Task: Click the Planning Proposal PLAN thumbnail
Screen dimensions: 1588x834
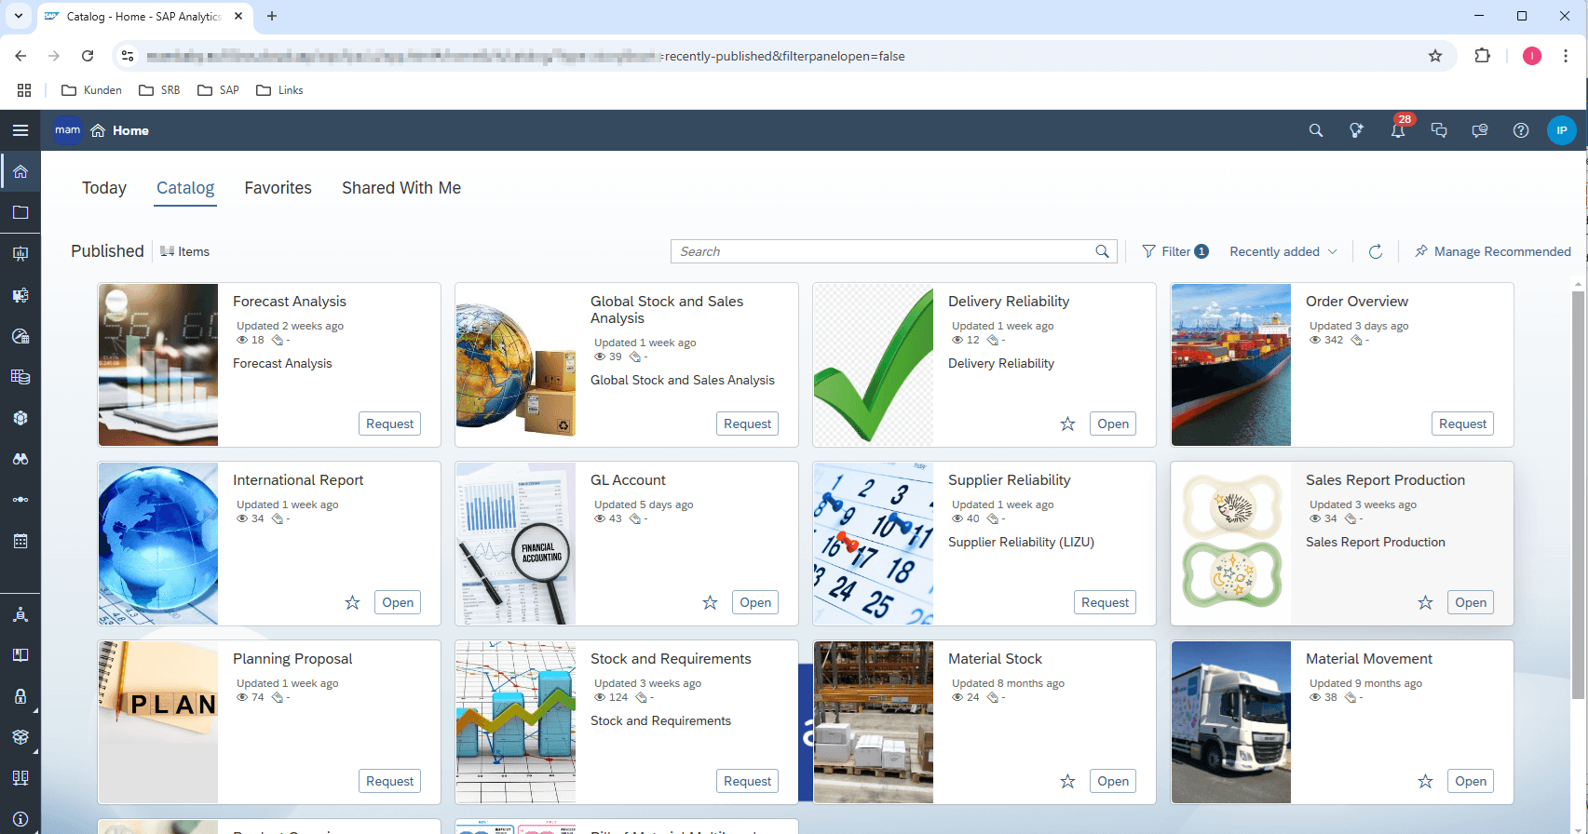Action: (158, 722)
